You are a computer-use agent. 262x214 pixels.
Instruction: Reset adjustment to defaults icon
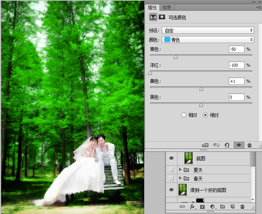pyautogui.click(x=227, y=145)
